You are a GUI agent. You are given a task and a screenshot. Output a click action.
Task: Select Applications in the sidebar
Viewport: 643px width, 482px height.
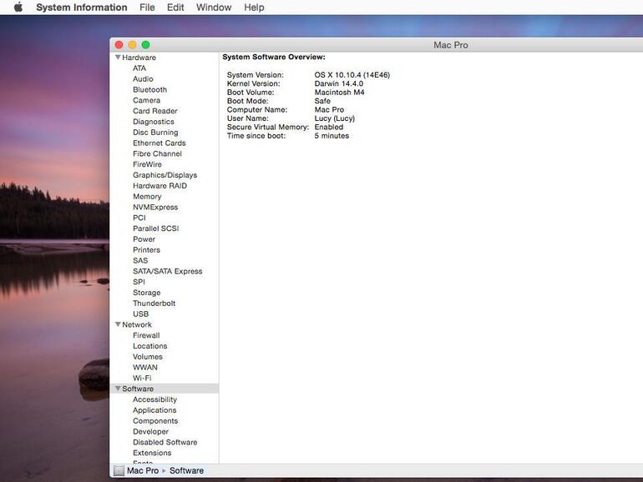click(154, 410)
